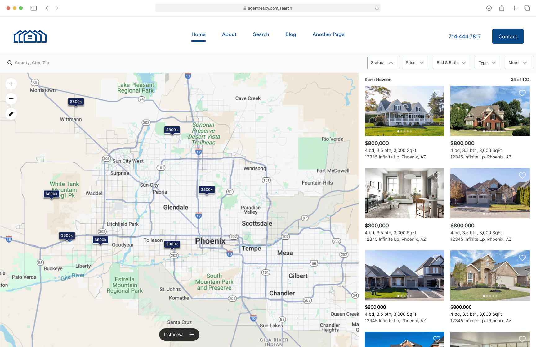Viewport: 536px width, 347px height.
Task: Click the Safari share icon
Action: coord(502,8)
